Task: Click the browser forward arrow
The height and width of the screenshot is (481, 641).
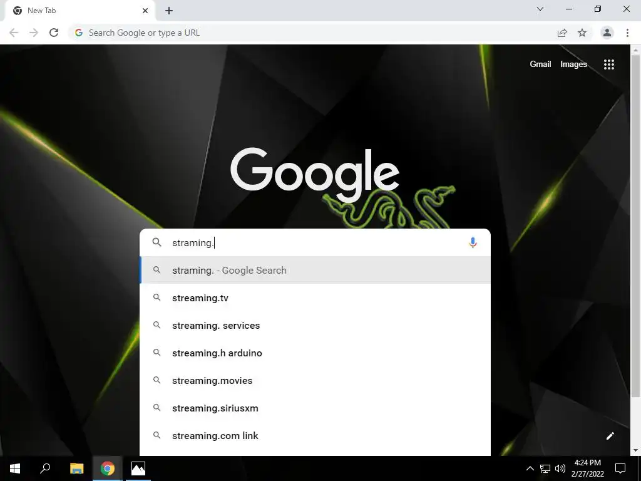Action: pos(34,33)
